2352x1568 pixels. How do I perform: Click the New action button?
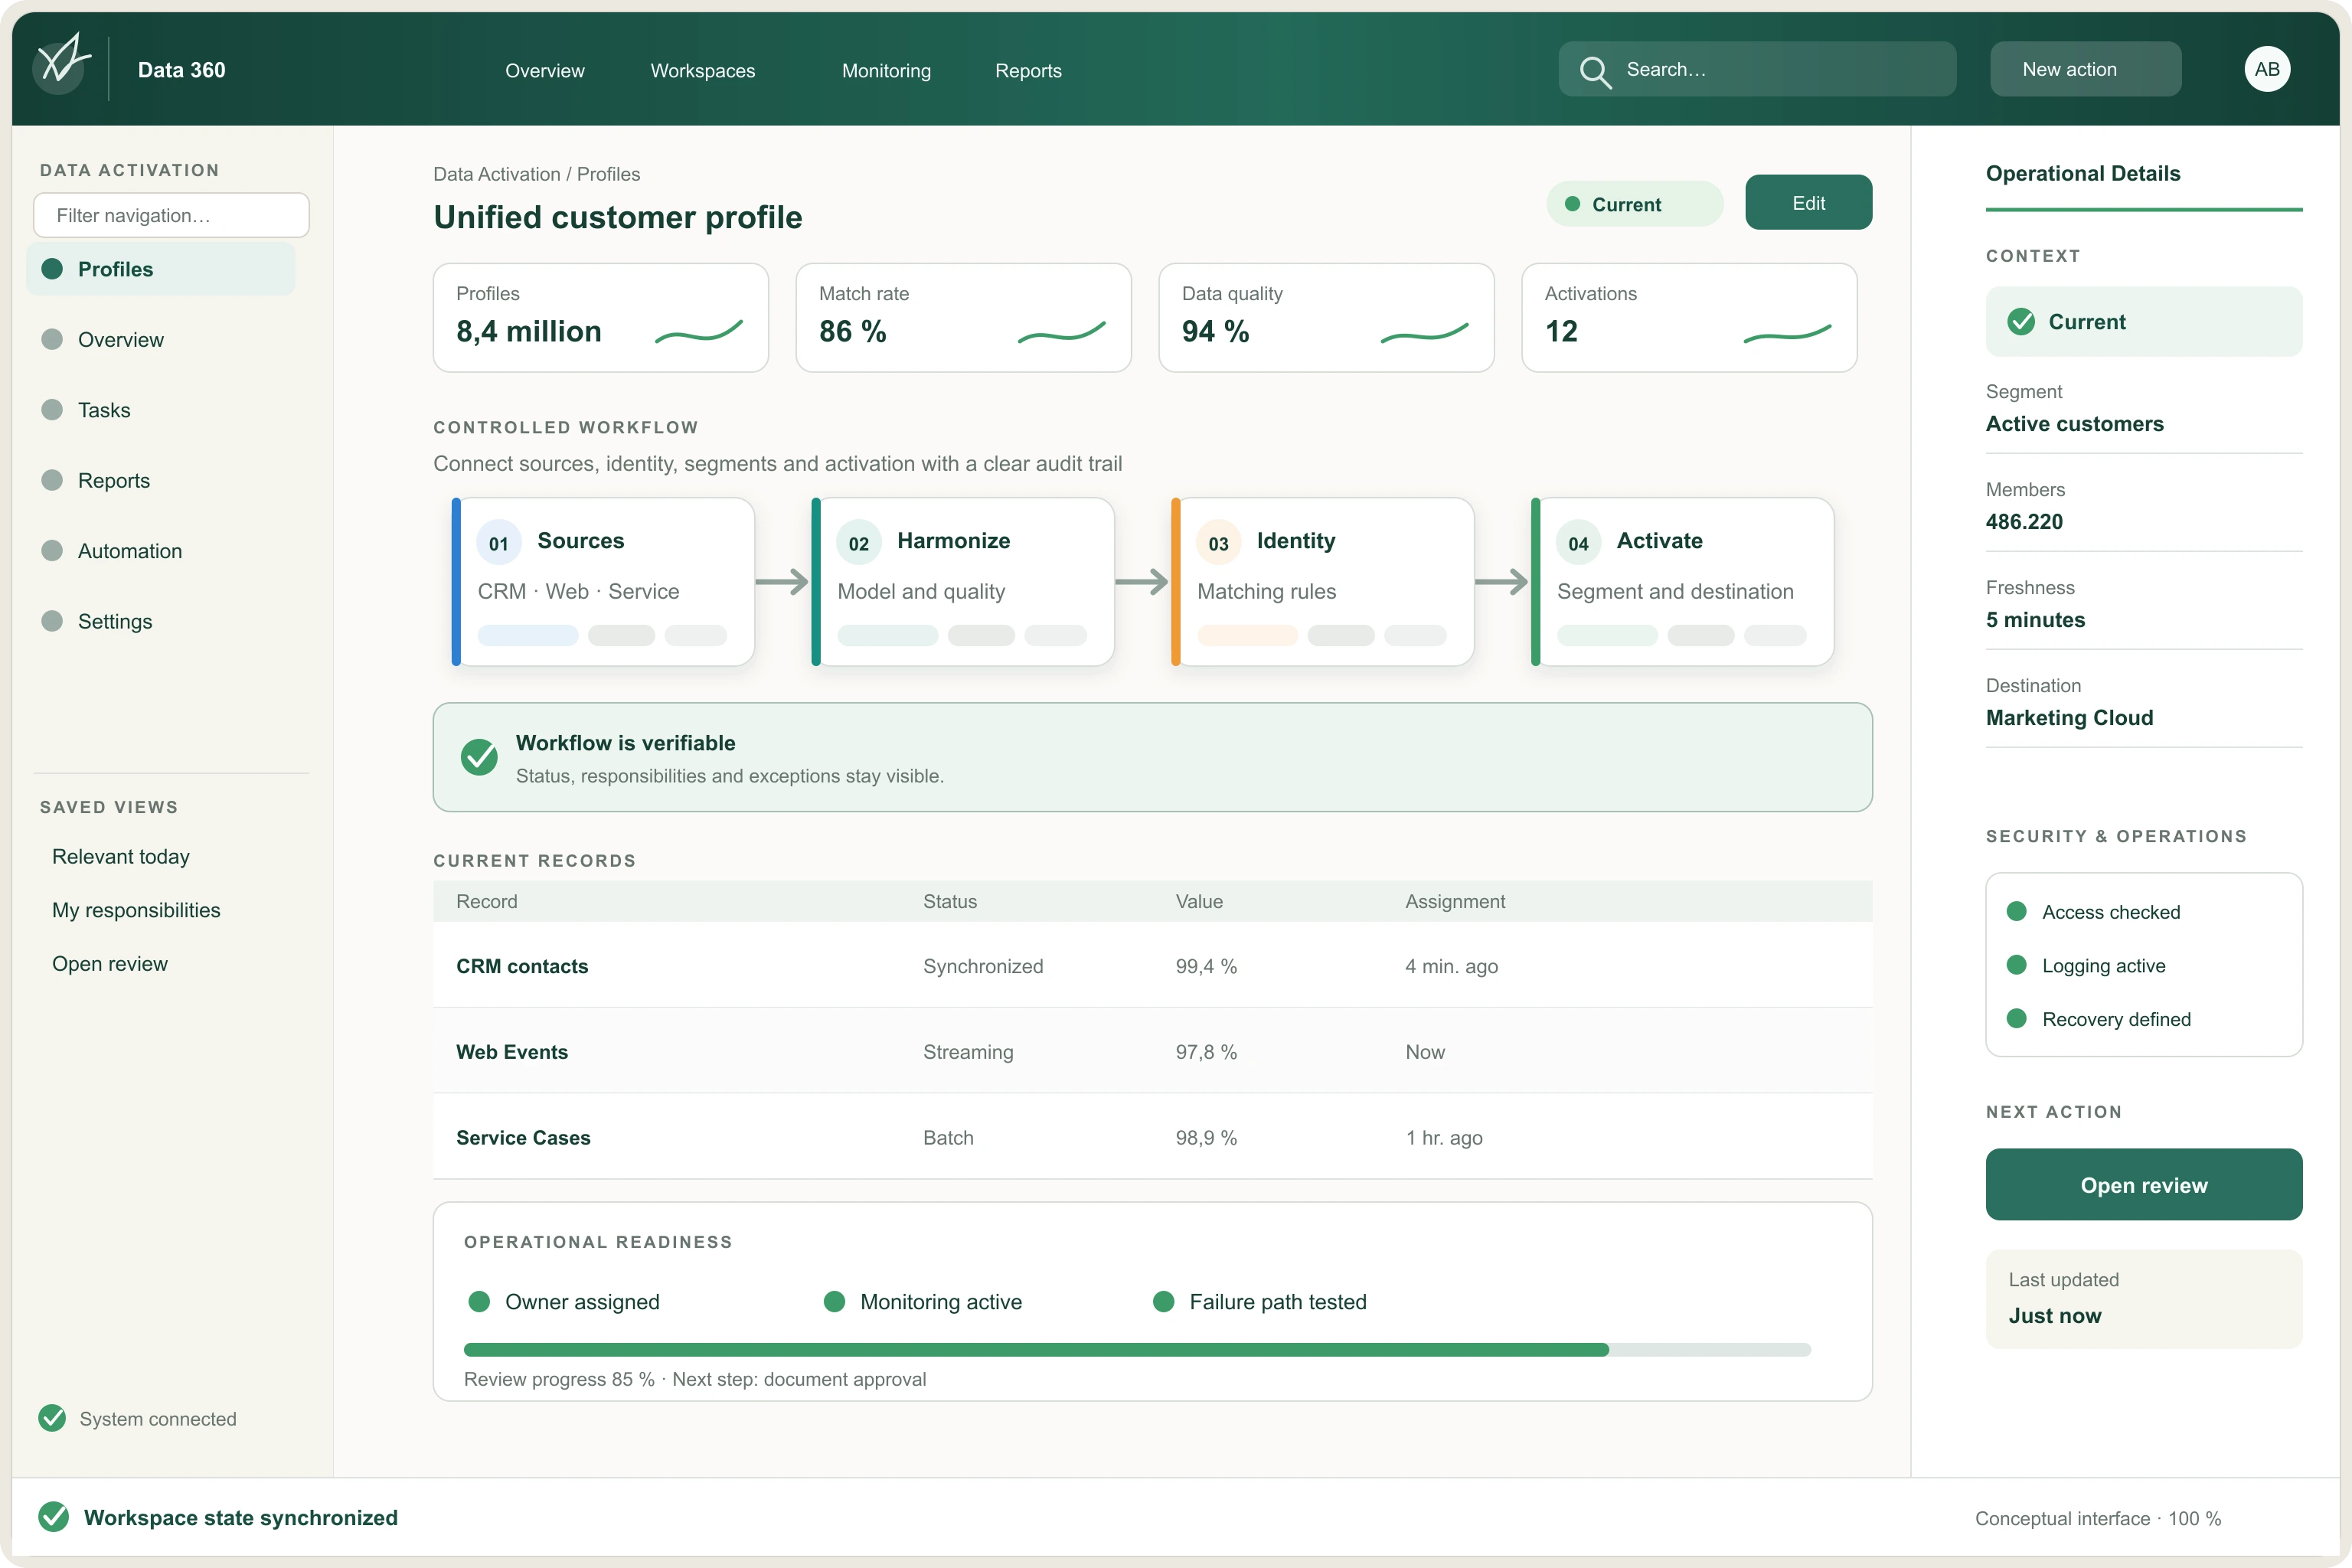[x=2086, y=69]
